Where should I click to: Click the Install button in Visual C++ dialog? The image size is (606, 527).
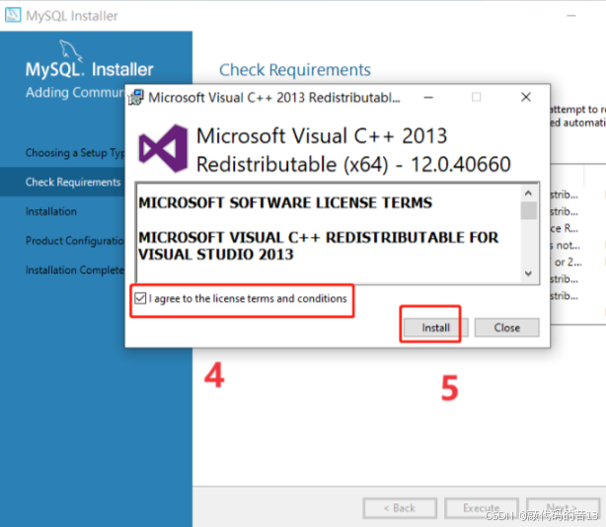pyautogui.click(x=436, y=328)
